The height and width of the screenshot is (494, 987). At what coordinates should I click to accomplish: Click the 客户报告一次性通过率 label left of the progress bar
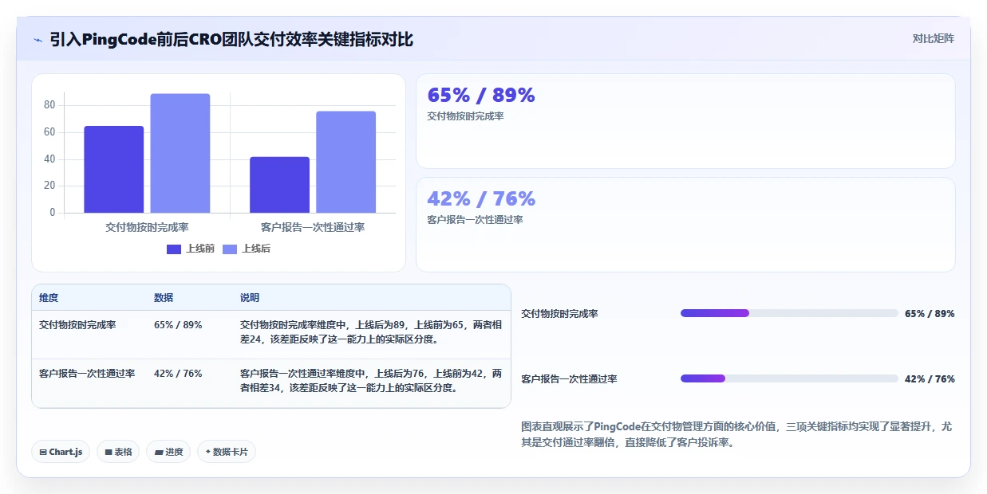pyautogui.click(x=569, y=379)
